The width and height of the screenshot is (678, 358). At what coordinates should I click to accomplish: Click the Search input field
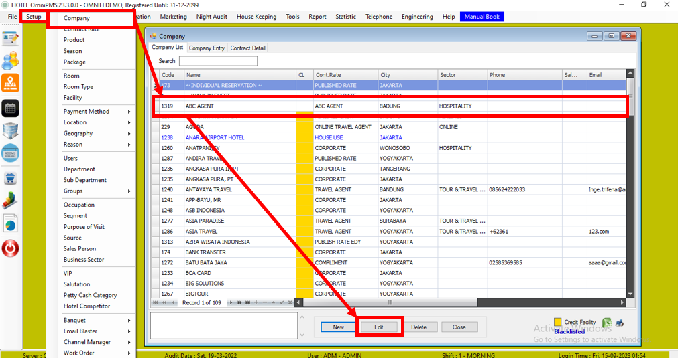pos(218,61)
